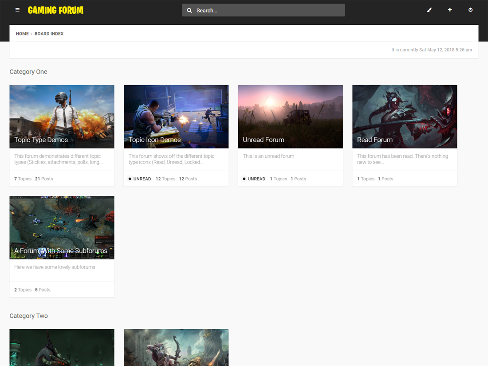488x366 pixels.
Task: Click the Topic Icon Demos shooter thumbnail
Action: (176, 117)
